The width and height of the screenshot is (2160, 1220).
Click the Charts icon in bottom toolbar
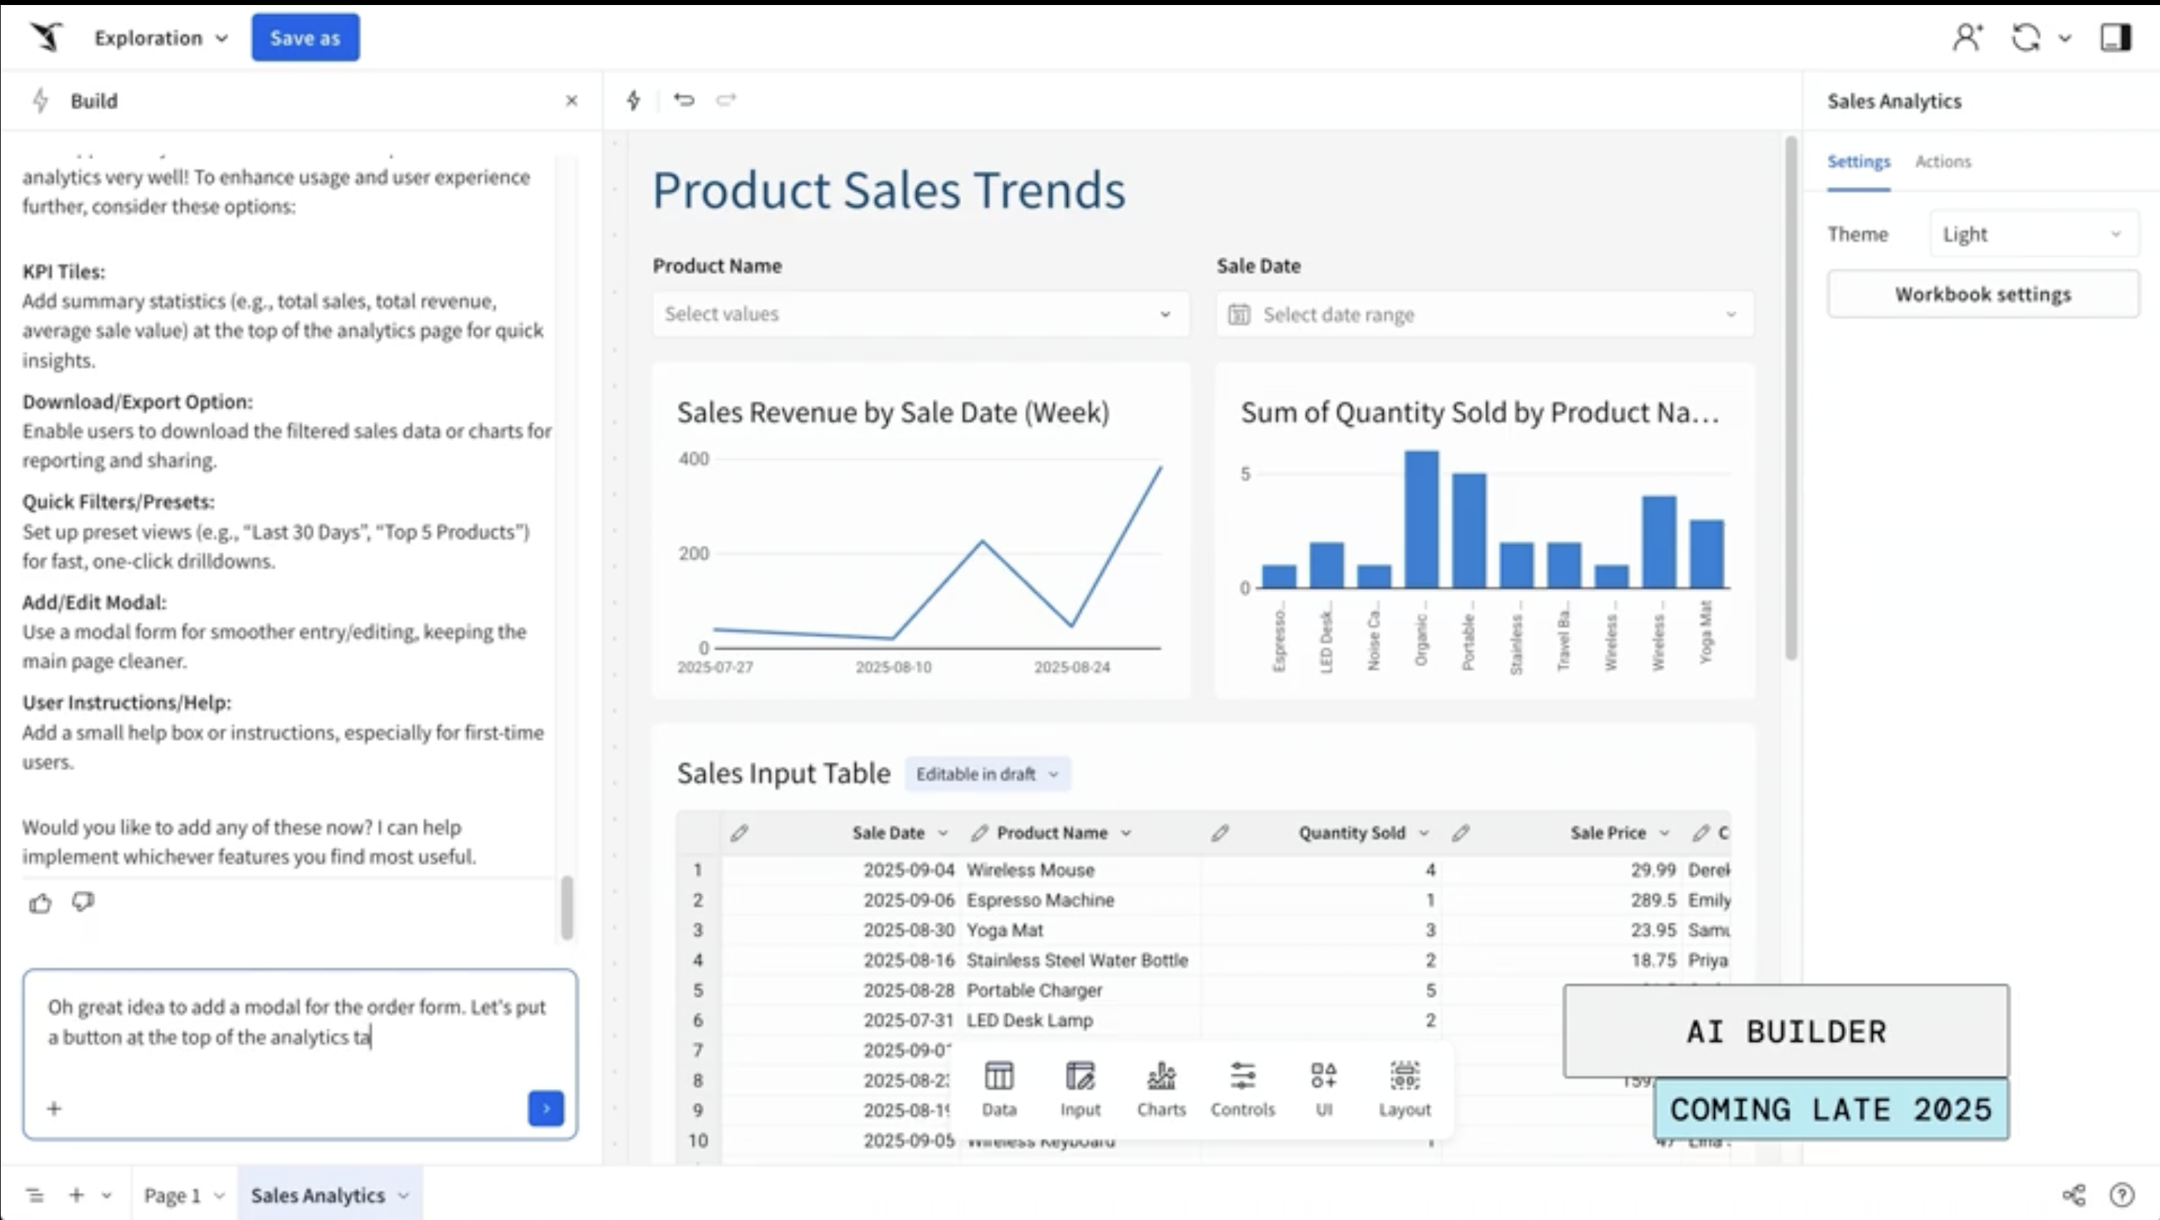click(x=1162, y=1088)
